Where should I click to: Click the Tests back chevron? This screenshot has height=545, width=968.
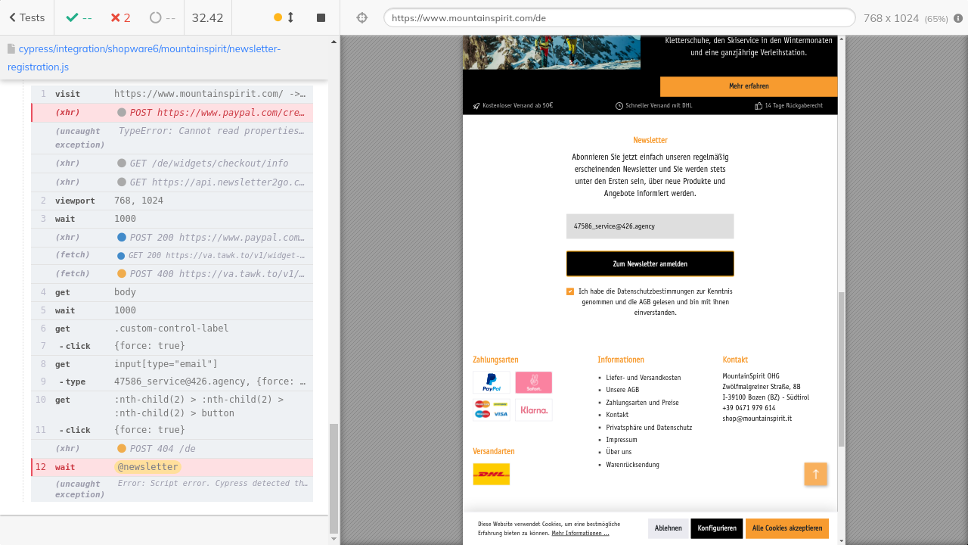(x=13, y=17)
